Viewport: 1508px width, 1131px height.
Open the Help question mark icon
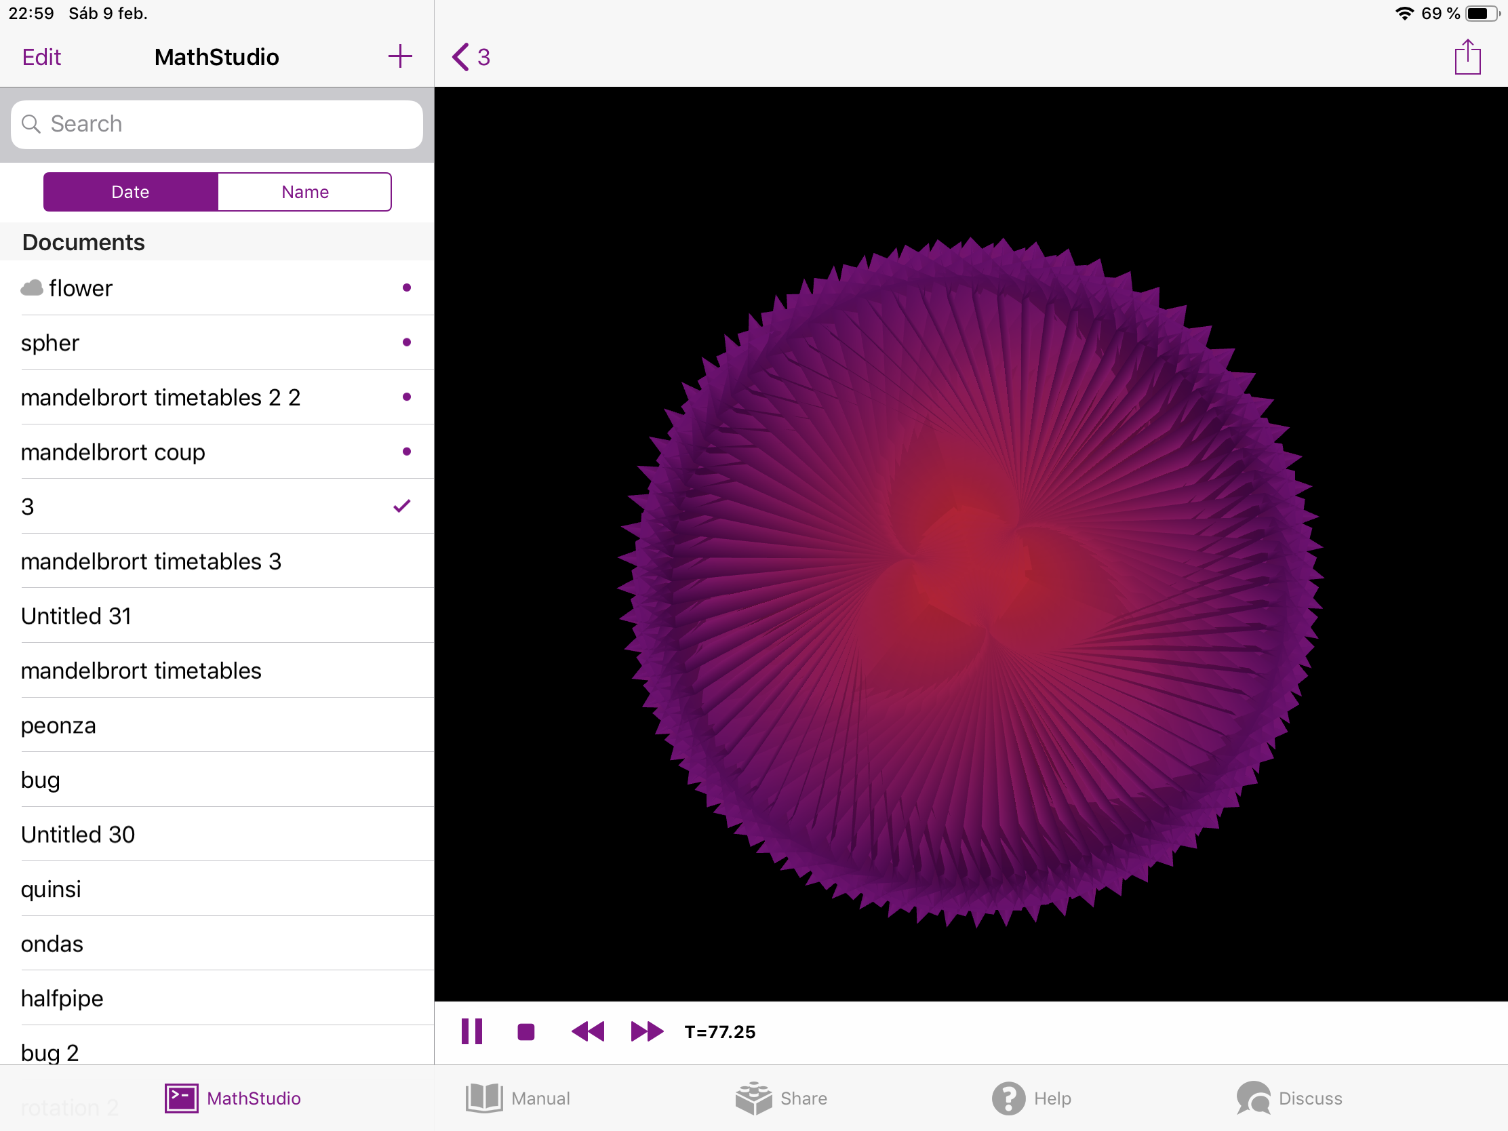tap(1008, 1098)
